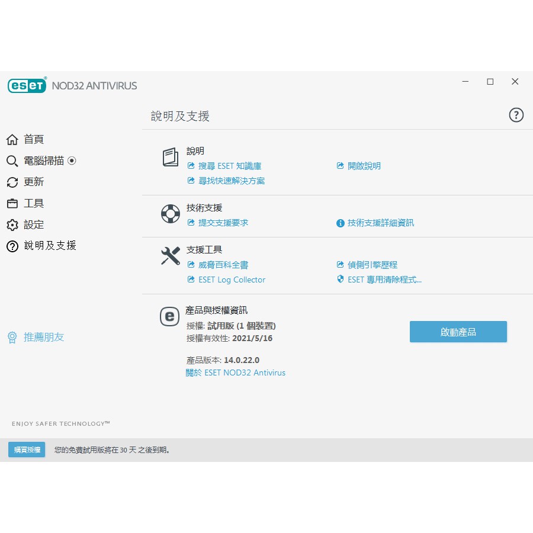Click the 開啟說明 link
Image resolution: width=533 pixels, height=533 pixels.
coord(364,166)
